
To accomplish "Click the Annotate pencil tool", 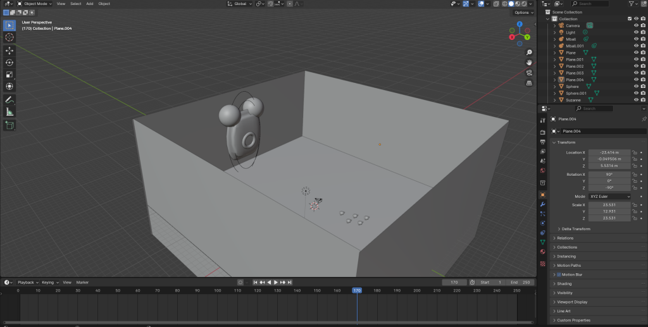I will tap(9, 100).
